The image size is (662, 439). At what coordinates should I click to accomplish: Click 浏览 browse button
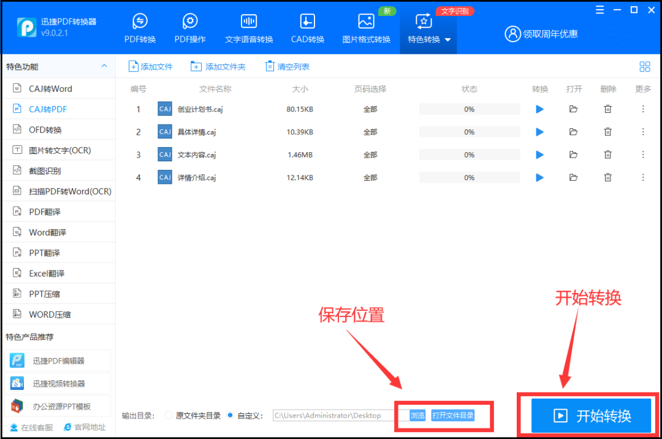[417, 415]
